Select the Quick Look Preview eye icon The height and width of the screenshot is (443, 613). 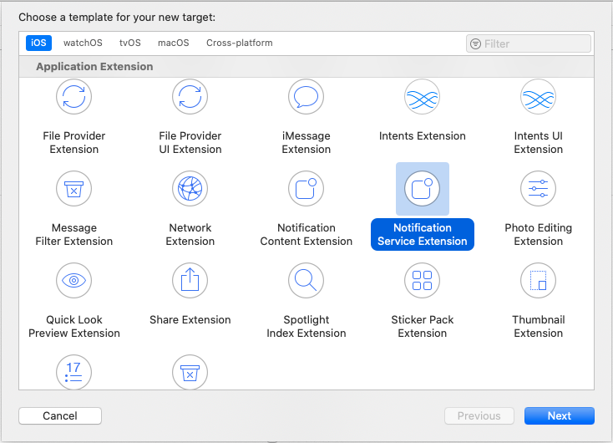(x=73, y=281)
